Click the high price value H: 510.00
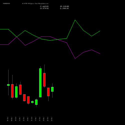This screenshot has width=125, height=125. [64, 6]
